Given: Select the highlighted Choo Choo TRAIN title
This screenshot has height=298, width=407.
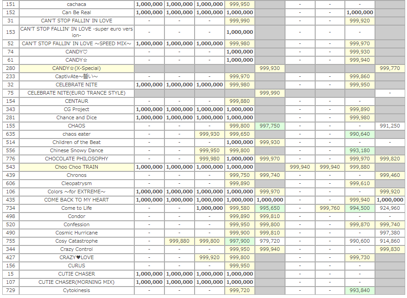Looking at the screenshot, I should (77, 167).
